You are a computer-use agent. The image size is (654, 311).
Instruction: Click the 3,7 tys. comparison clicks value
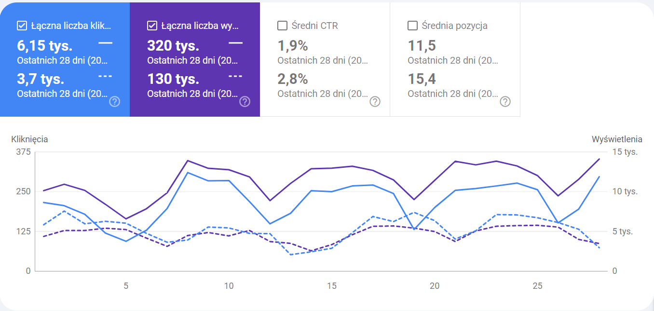pos(41,79)
